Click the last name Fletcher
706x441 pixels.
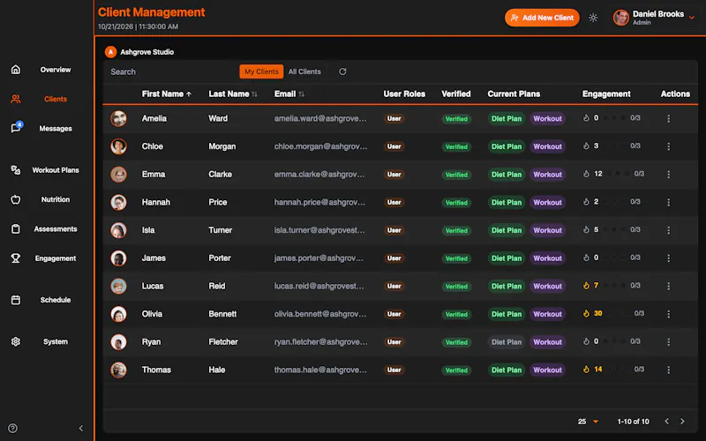[223, 341]
